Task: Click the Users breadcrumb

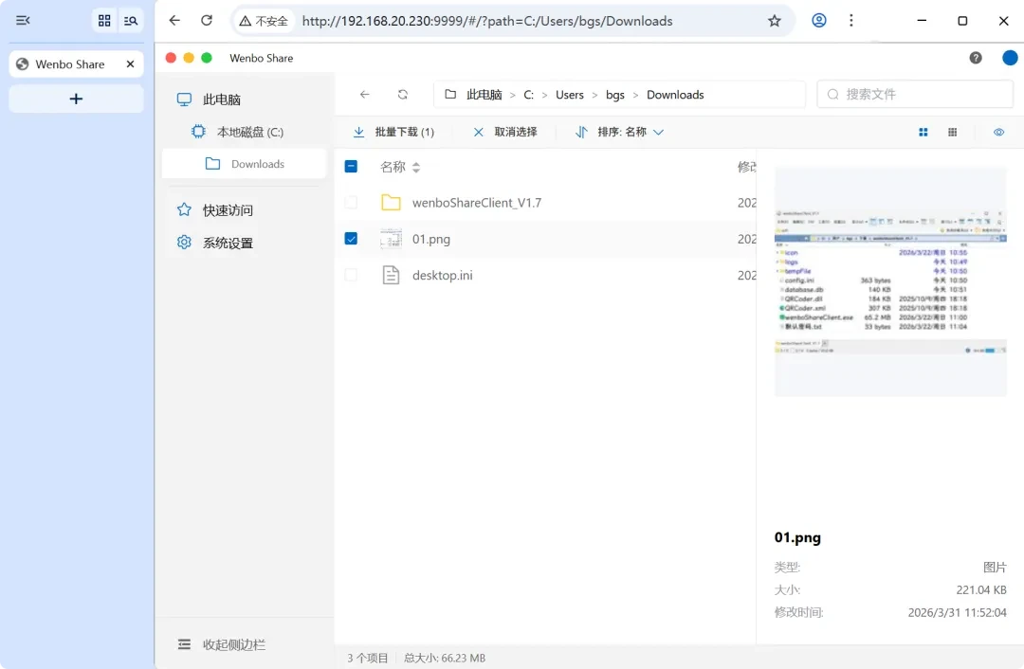Action: pyautogui.click(x=570, y=95)
